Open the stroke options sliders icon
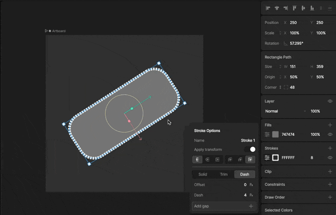The height and width of the screenshot is (215, 336). click(267, 158)
